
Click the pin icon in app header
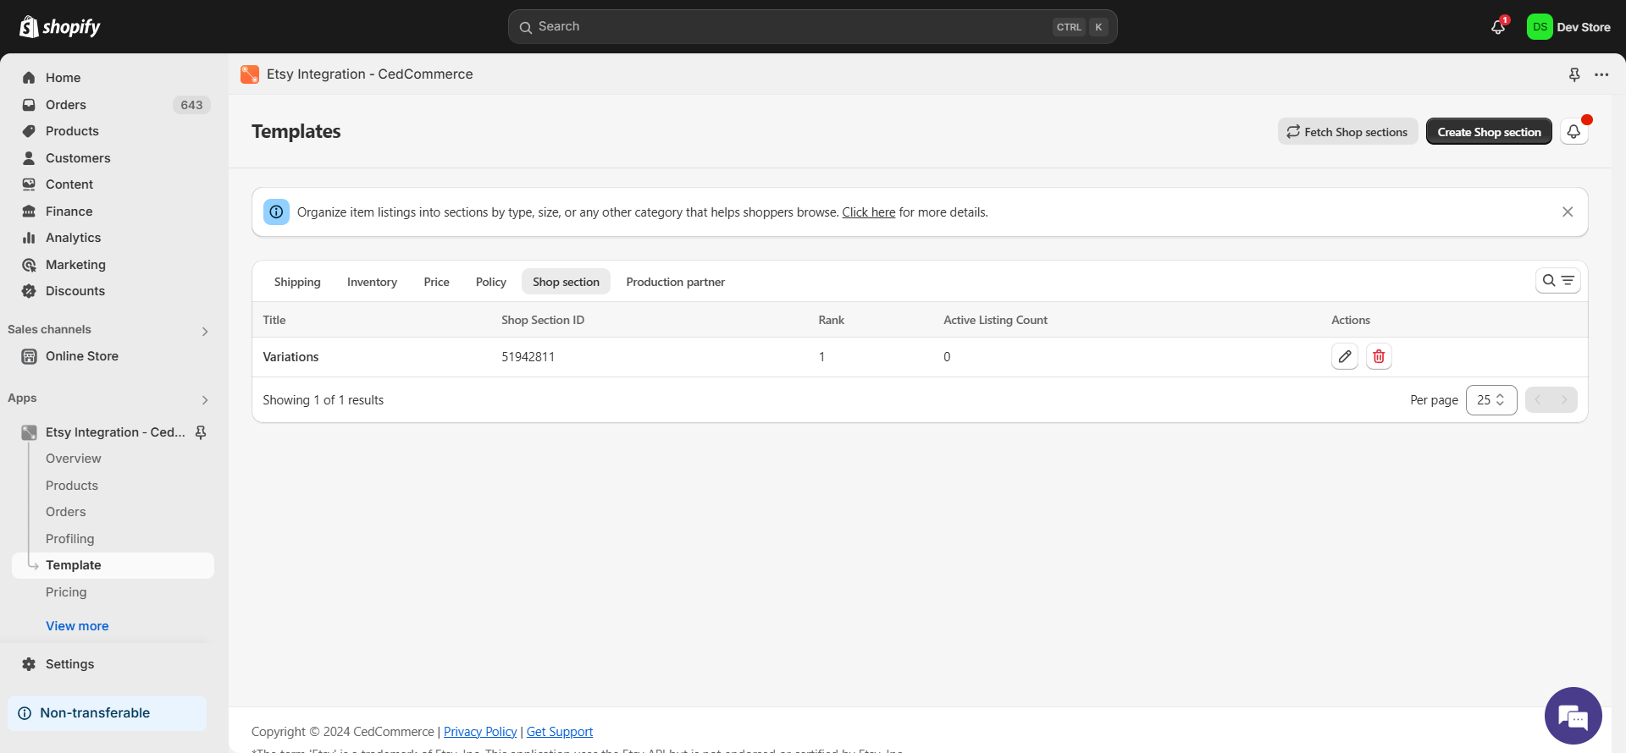click(x=1574, y=74)
